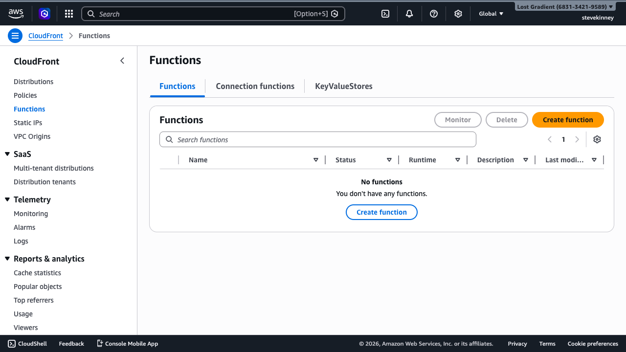Screen dimensions: 626x352
Task: Click the Amazon Q icon in search bar
Action: click(x=335, y=14)
